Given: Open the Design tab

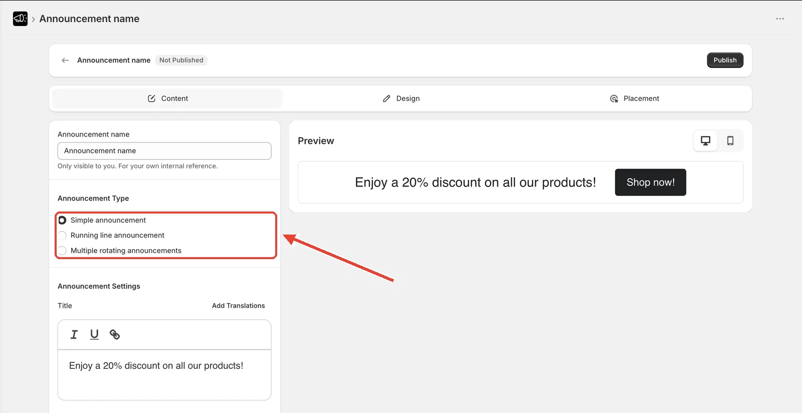Looking at the screenshot, I should click(x=401, y=99).
